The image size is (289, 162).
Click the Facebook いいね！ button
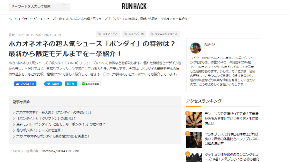pyautogui.click(x=25, y=84)
